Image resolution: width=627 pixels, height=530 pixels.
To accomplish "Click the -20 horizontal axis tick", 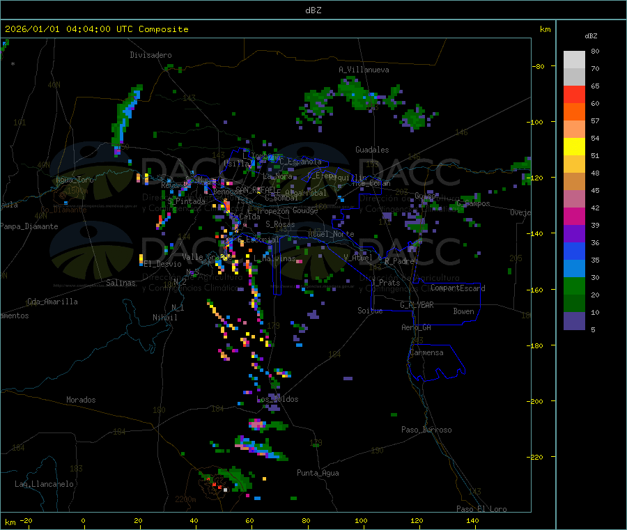I will click(x=26, y=520).
